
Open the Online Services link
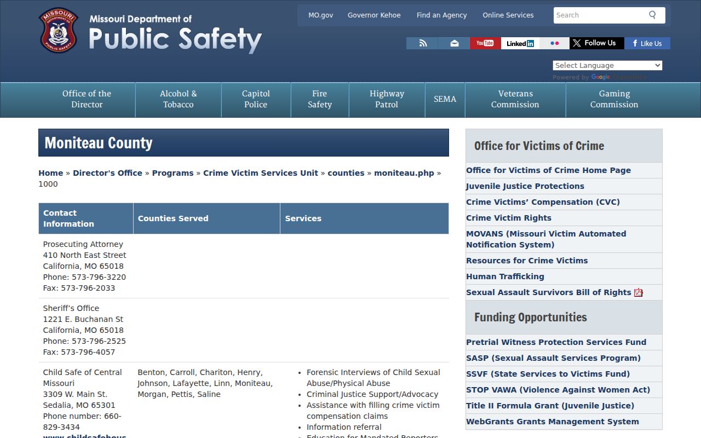pos(508,15)
